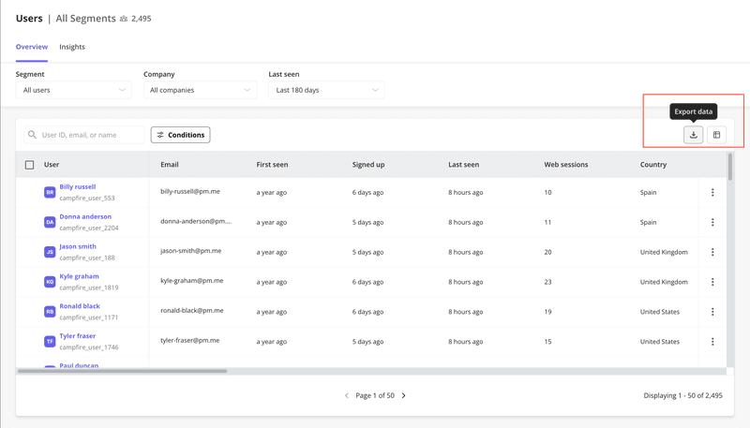
Task: Focus the User ID, email, or name search field
Action: [84, 135]
